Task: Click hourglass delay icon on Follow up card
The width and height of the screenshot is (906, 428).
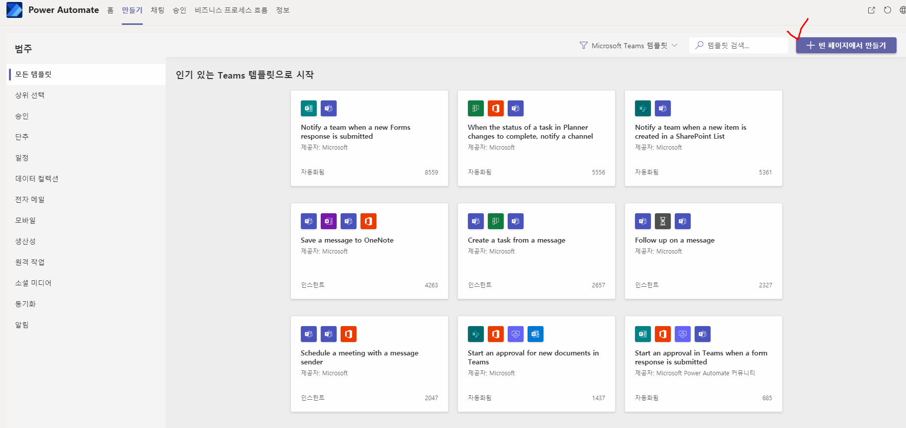Action: coord(663,221)
